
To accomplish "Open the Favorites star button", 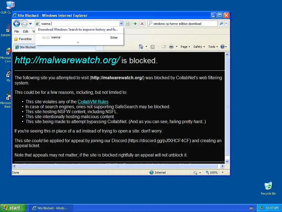I will (23, 39).
